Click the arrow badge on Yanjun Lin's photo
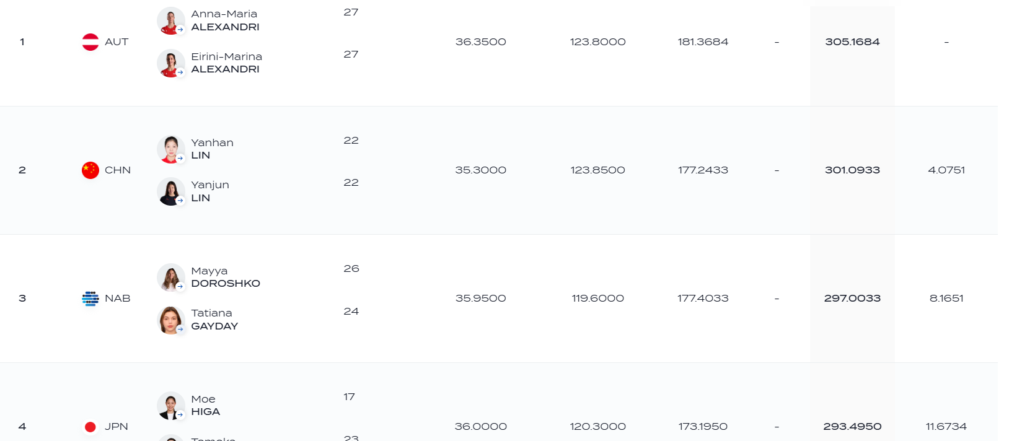This screenshot has width=1022, height=441. coord(180,201)
